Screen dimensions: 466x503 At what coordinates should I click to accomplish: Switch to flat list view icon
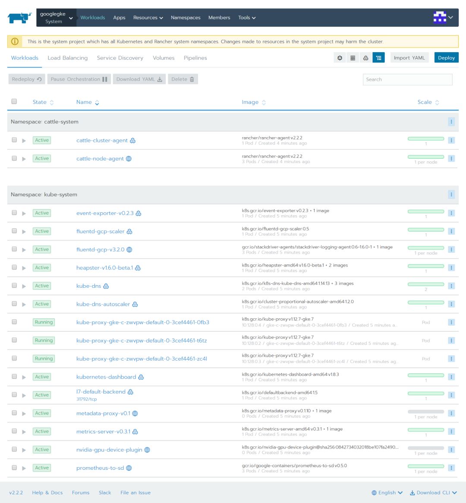[x=353, y=58]
